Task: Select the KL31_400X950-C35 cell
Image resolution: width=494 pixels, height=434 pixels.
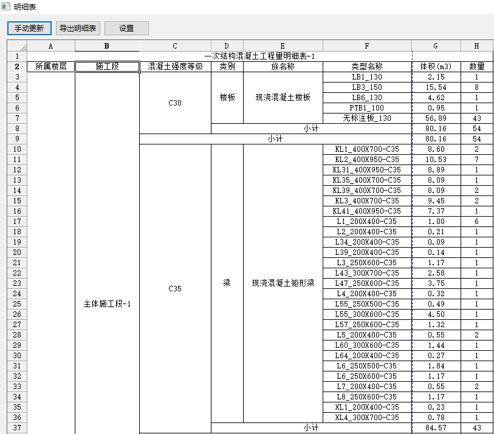Action: [x=367, y=170]
